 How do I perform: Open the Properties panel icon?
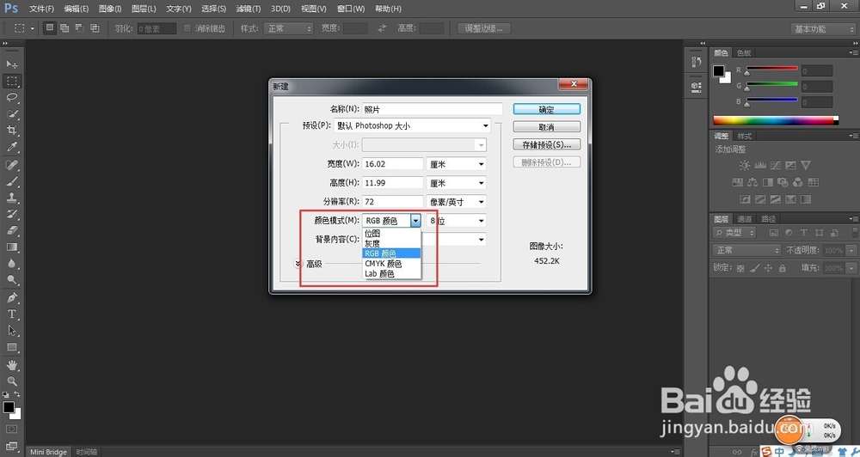(697, 86)
